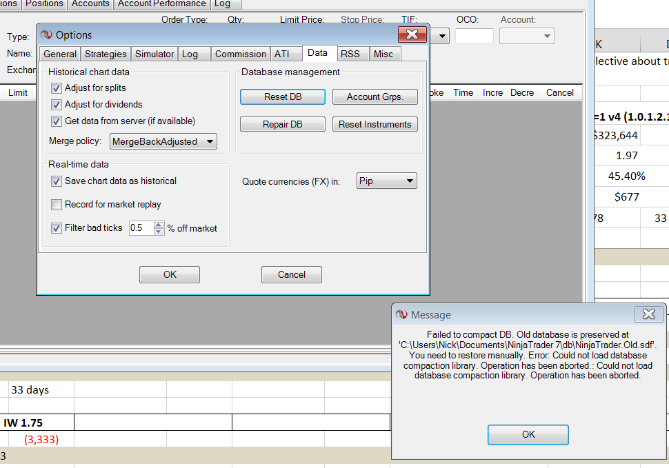Click the NinjaTrader logo in Message title bar
Screen dimensions: 669x468
[x=401, y=314]
